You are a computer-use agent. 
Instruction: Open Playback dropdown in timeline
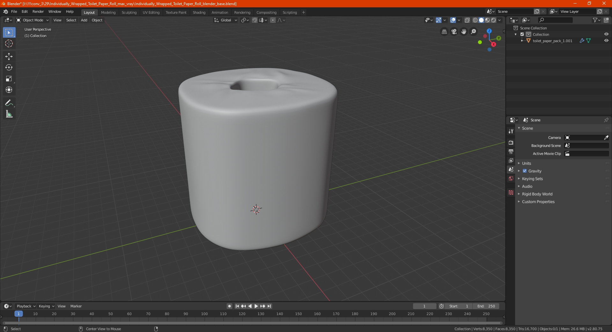tap(26, 306)
